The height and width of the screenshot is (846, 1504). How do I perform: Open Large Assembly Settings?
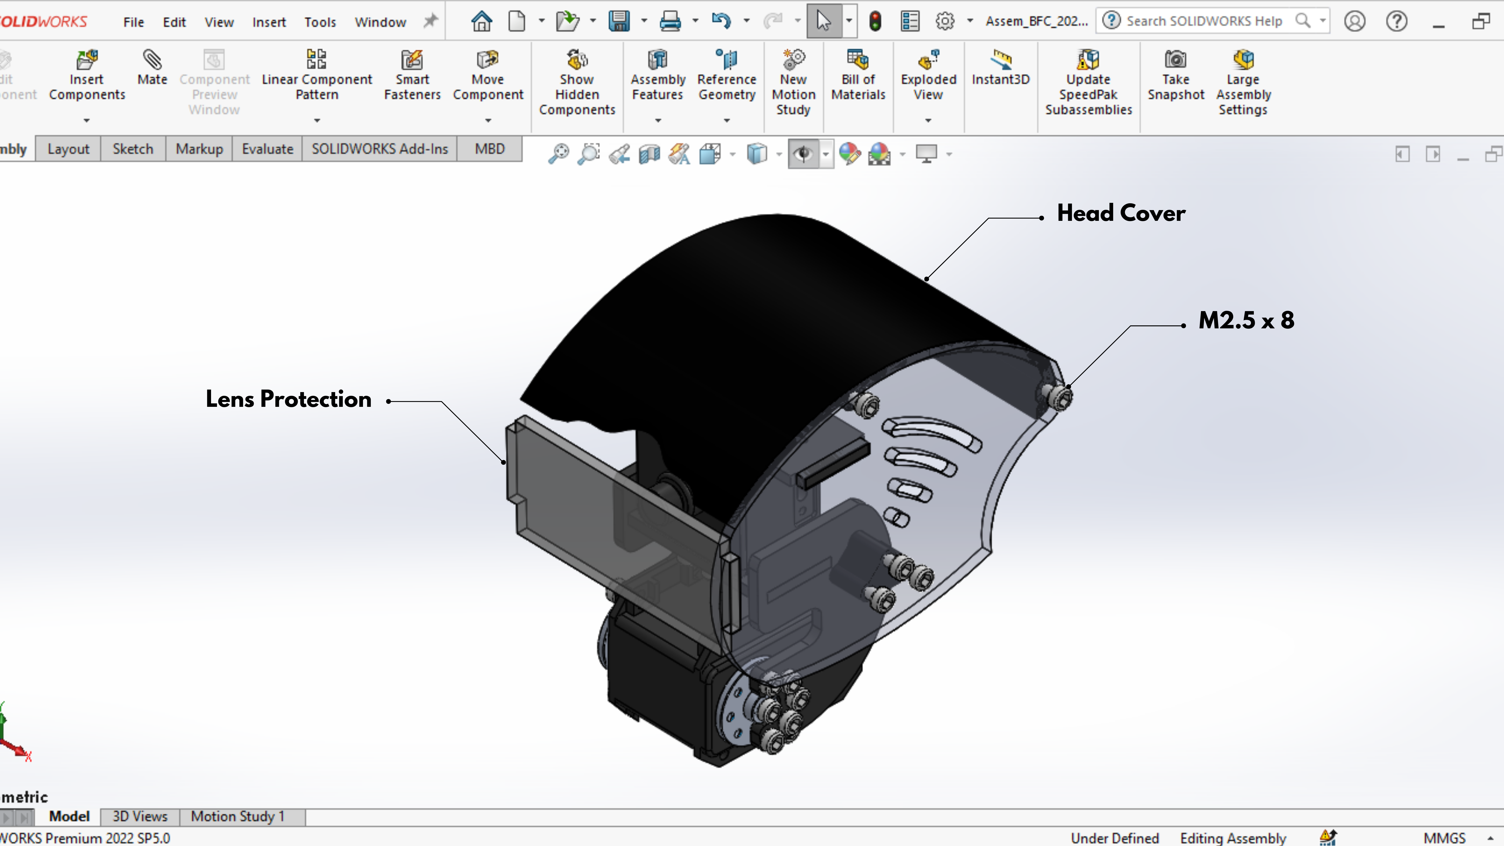coord(1243,83)
